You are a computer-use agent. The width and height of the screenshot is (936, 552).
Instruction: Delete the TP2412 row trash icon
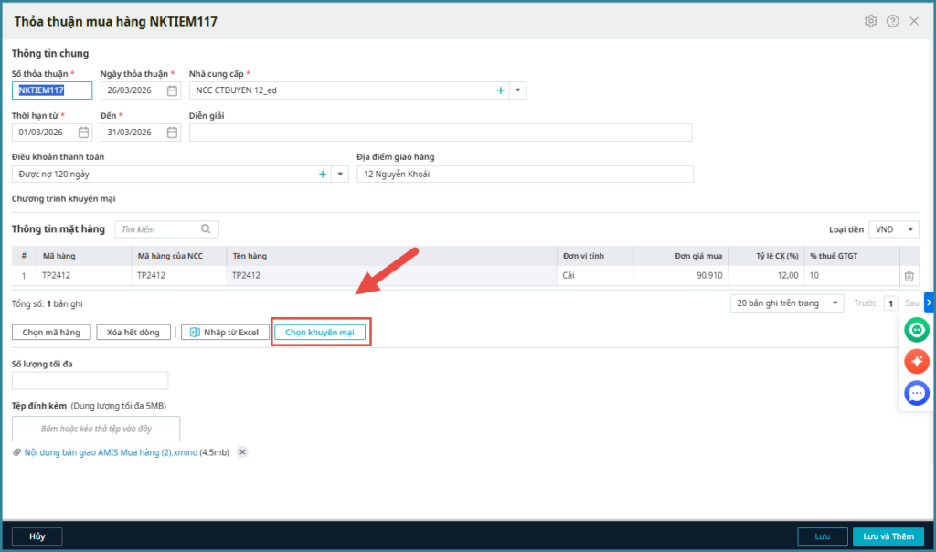click(x=909, y=276)
